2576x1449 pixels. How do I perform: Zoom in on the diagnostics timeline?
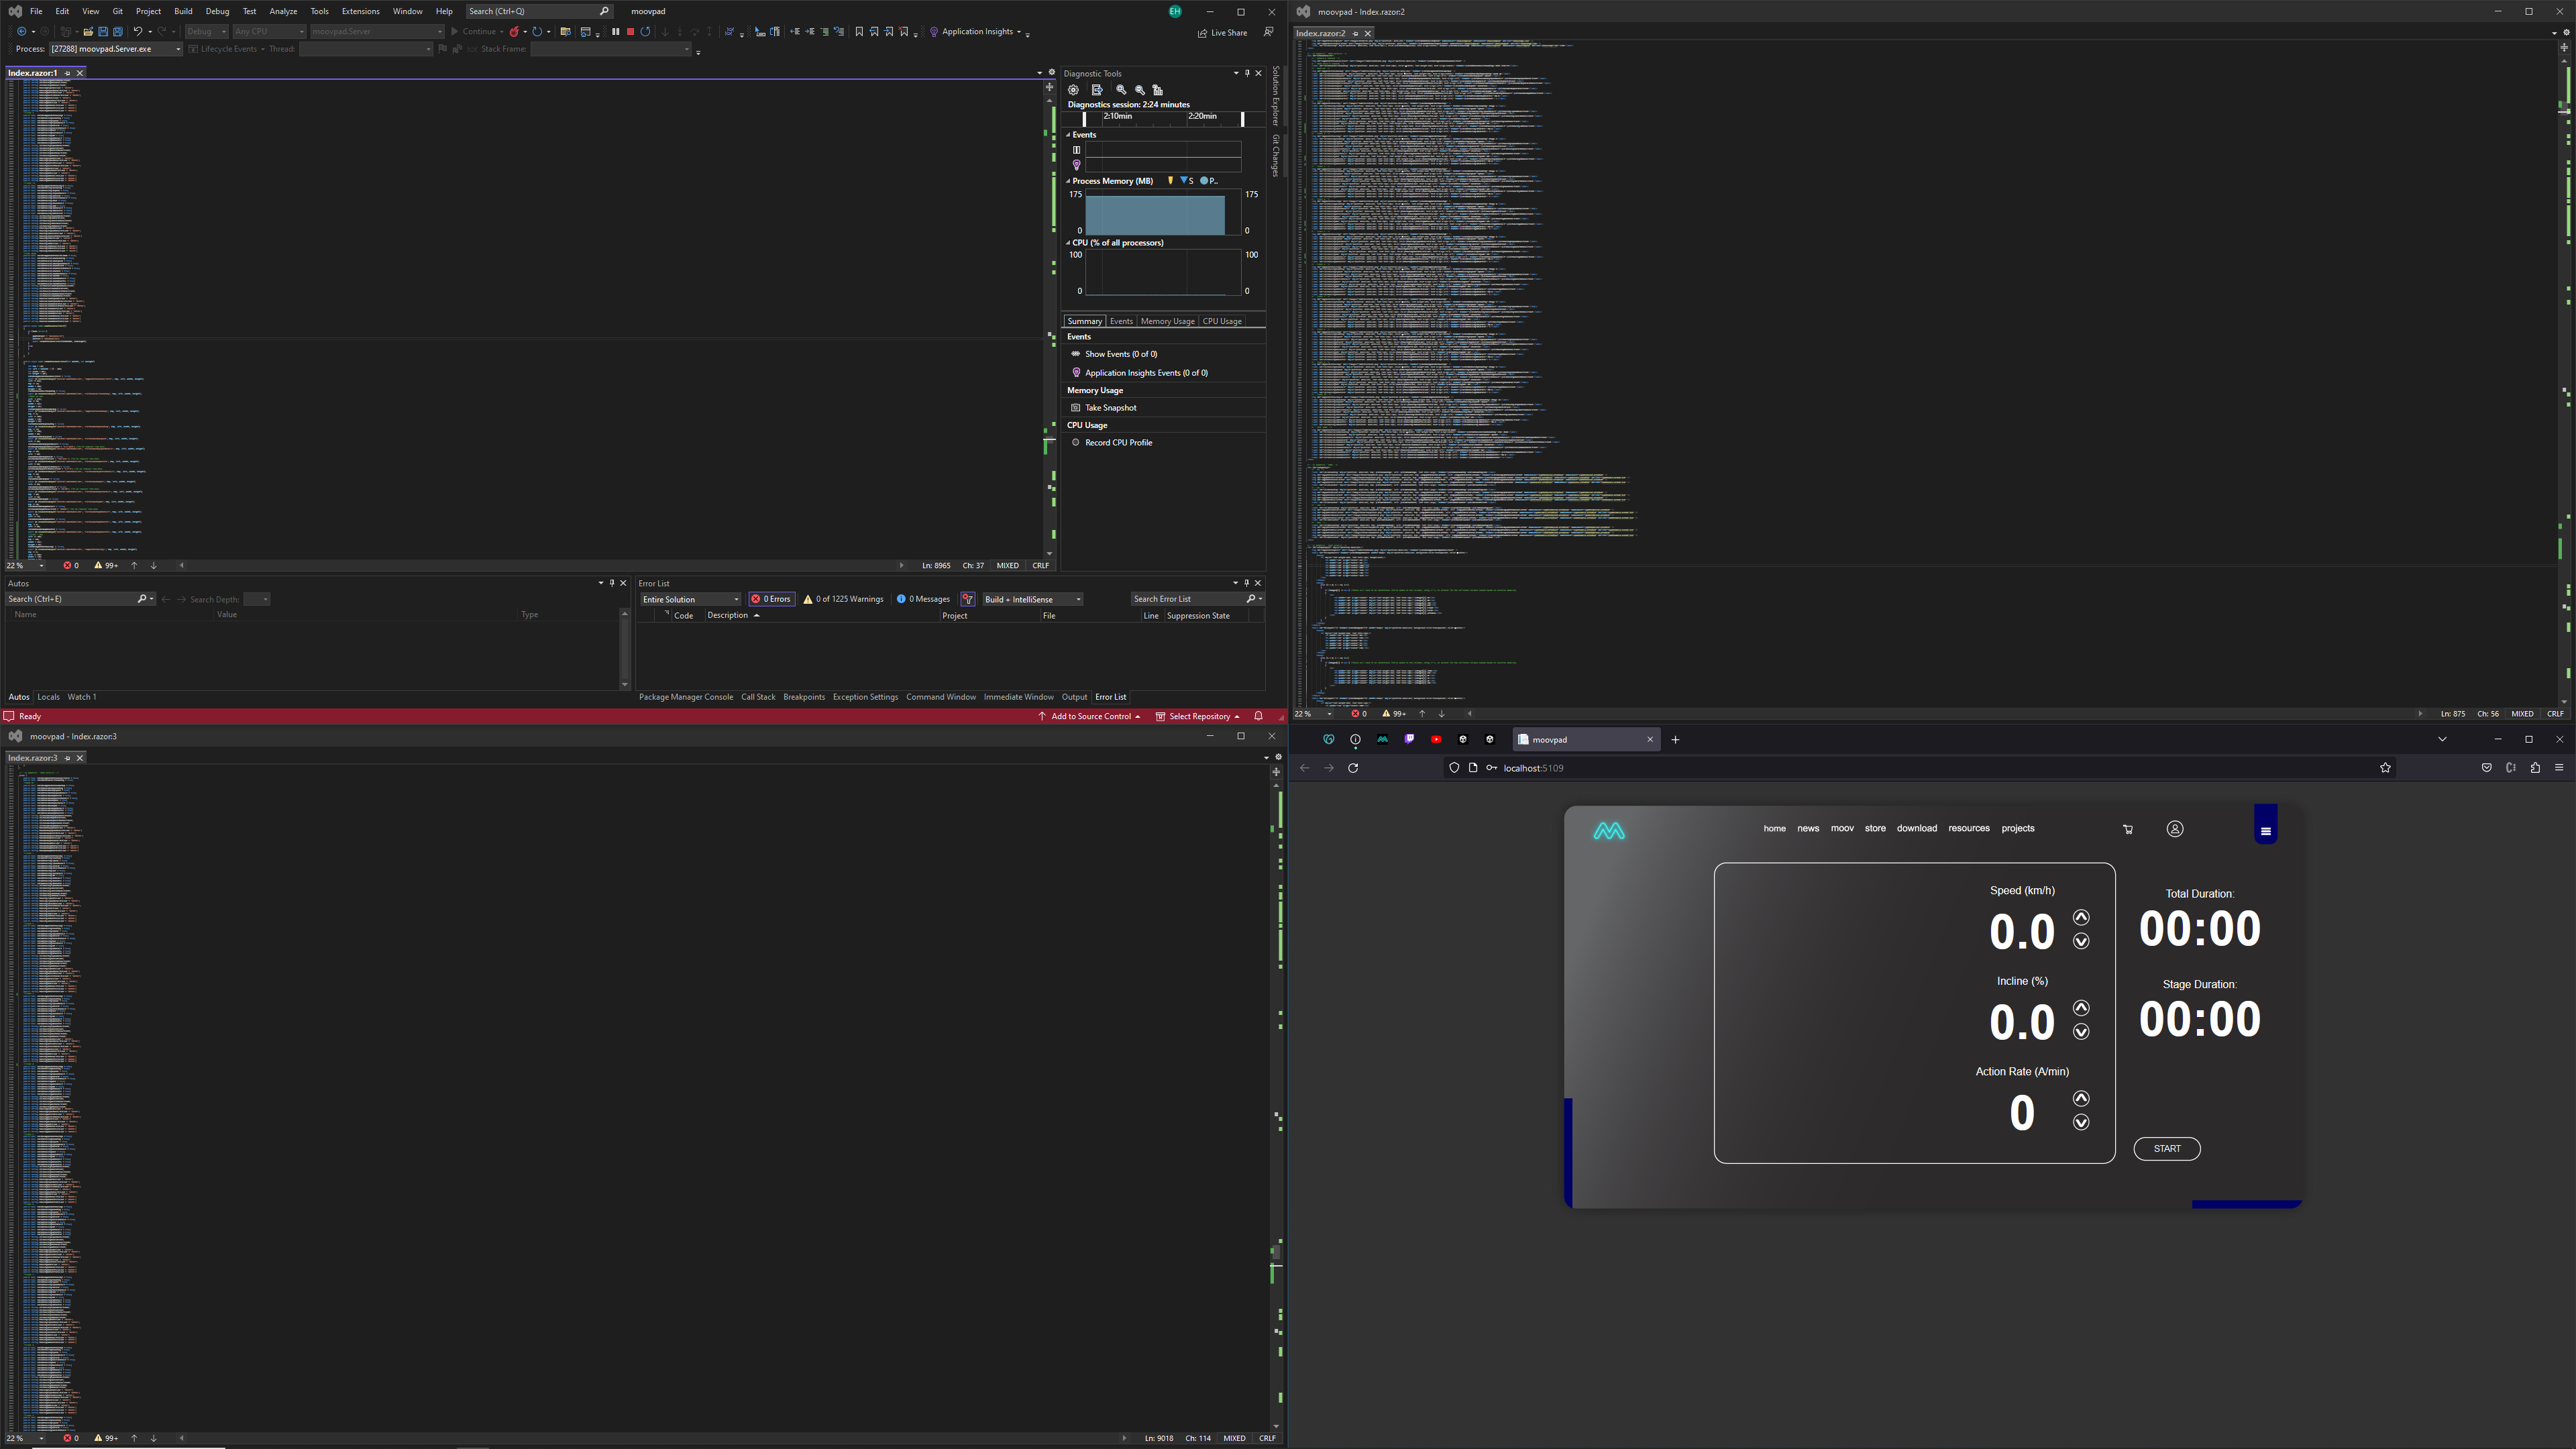[1121, 90]
